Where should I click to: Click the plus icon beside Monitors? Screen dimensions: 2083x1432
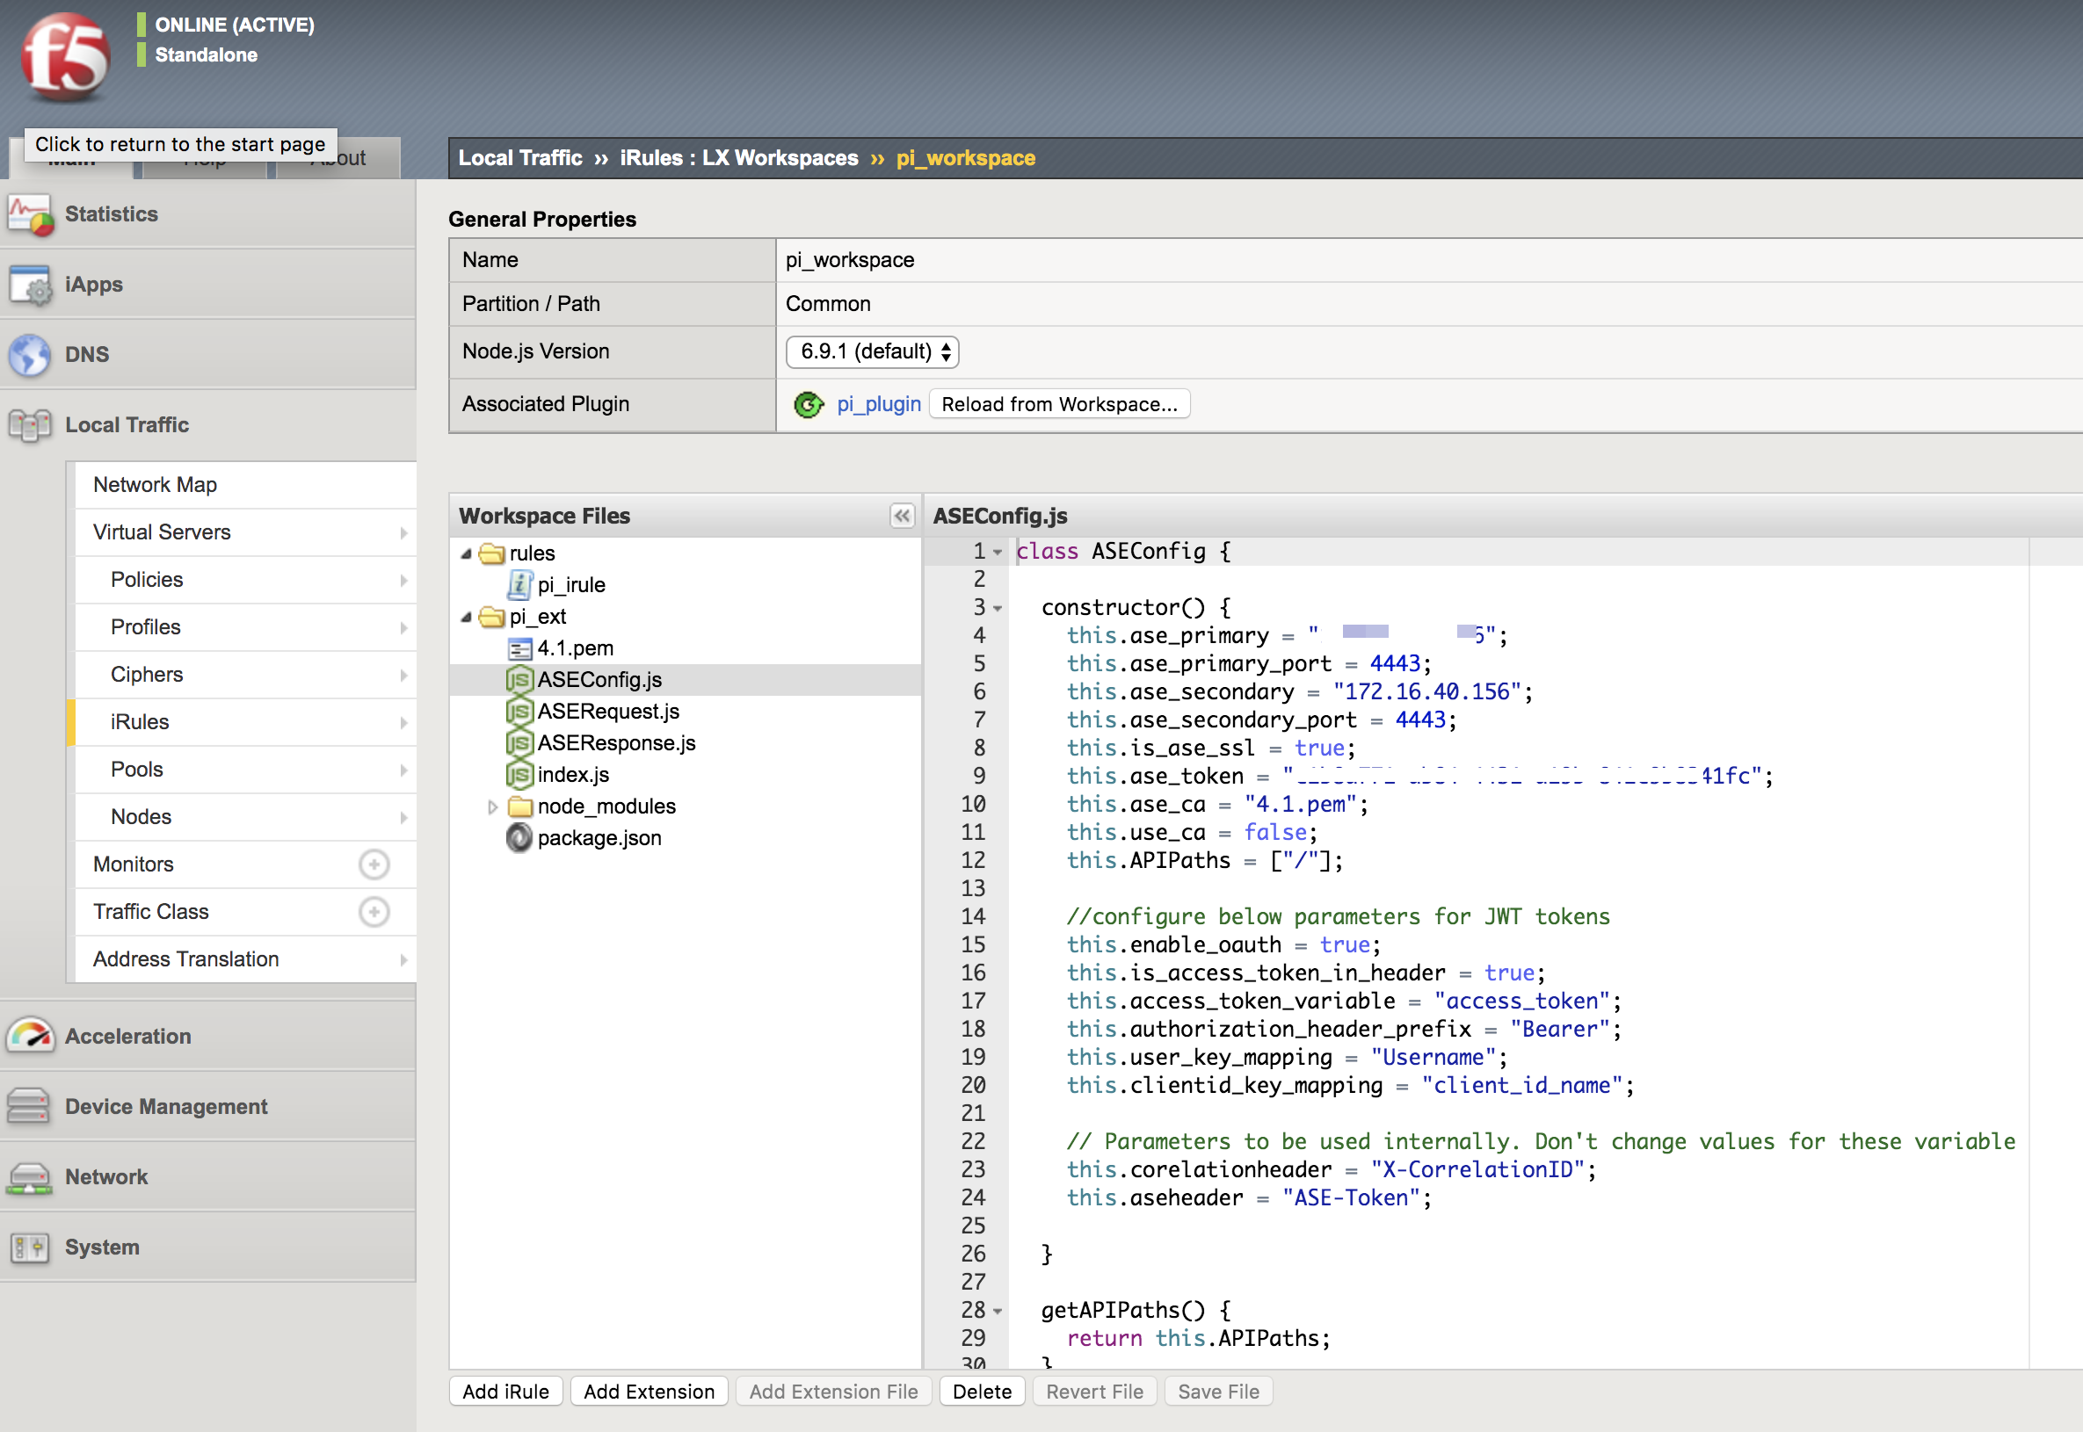point(374,864)
